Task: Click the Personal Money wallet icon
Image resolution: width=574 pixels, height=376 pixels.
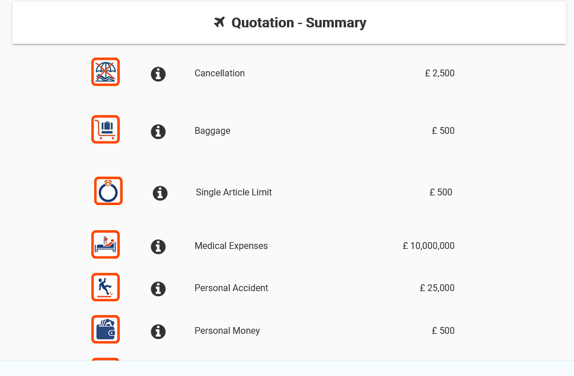Action: (x=106, y=329)
